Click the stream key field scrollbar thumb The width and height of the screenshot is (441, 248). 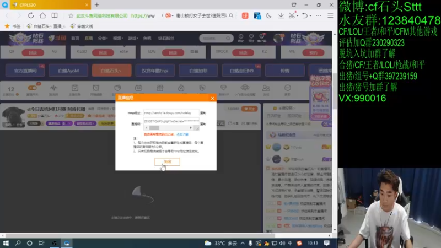pyautogui.click(x=154, y=128)
